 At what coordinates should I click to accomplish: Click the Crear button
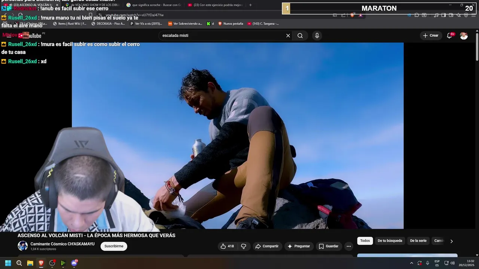(x=430, y=35)
